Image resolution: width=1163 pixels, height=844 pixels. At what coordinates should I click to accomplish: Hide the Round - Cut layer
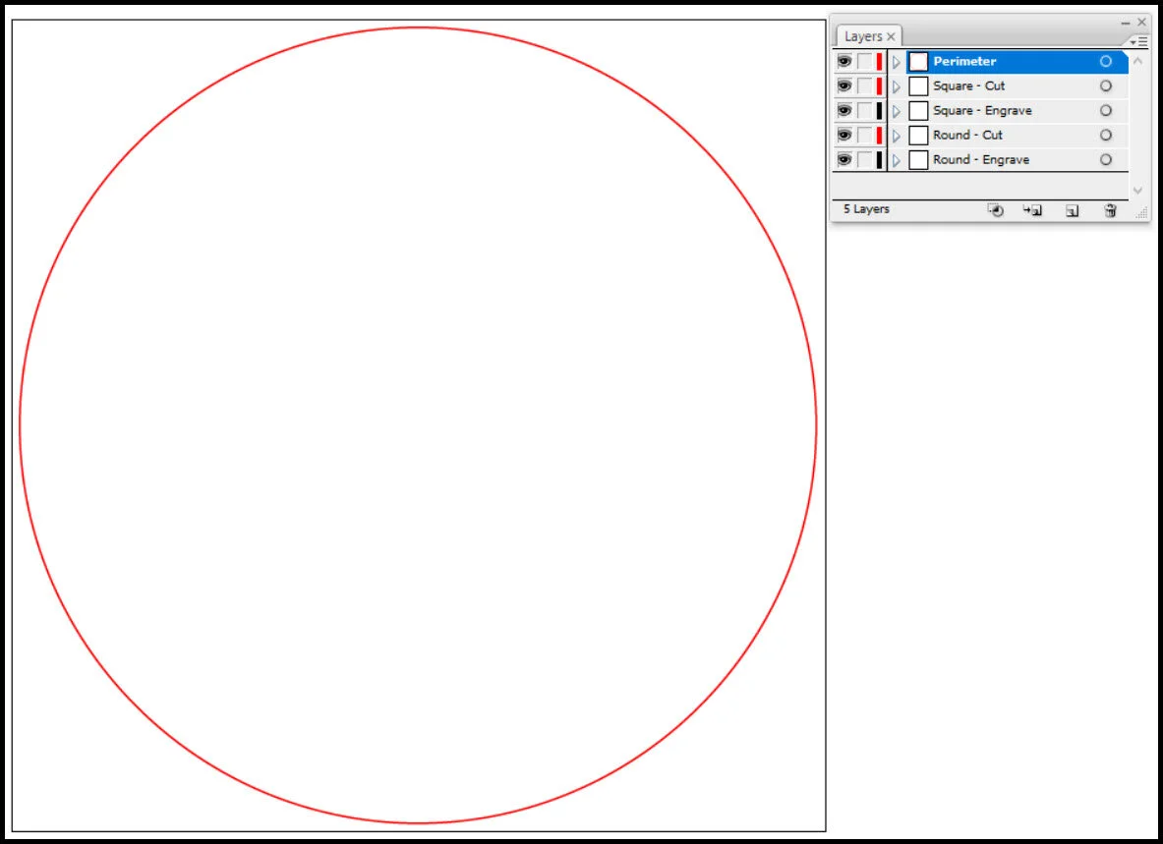[844, 135]
